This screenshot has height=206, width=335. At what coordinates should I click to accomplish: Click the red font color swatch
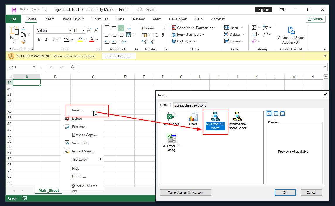[92, 40]
